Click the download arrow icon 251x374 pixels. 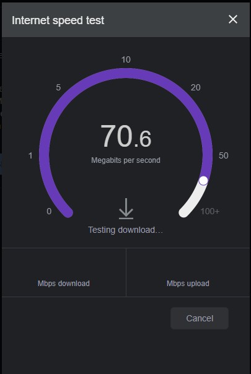pos(126,209)
